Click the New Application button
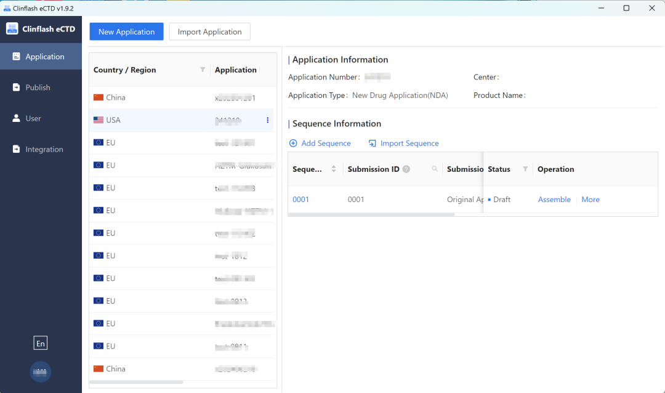Screen dimensions: 665x393 pos(126,32)
